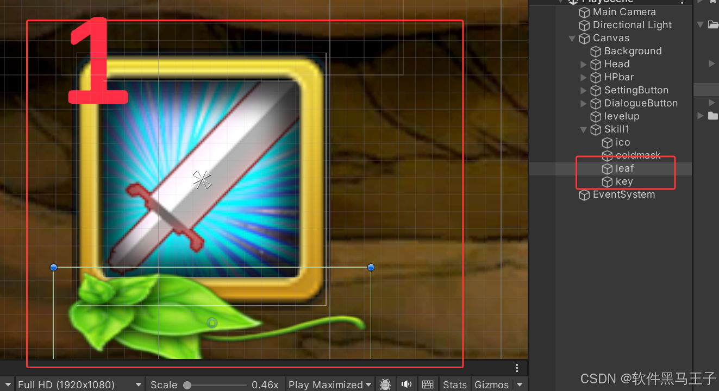
Task: Click the keyboard shortcuts icon in Game toolbar
Action: click(428, 384)
